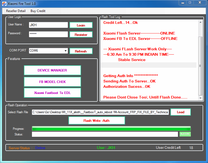The image size is (208, 163).
Task: Click the Xiaomi Fire Tool title bar icon
Action: click(4, 4)
